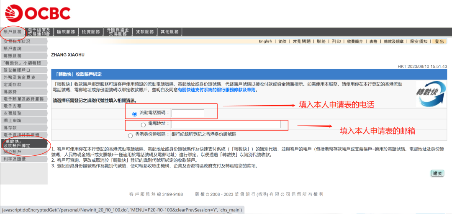Open the 投資服務 tab

coord(91,32)
